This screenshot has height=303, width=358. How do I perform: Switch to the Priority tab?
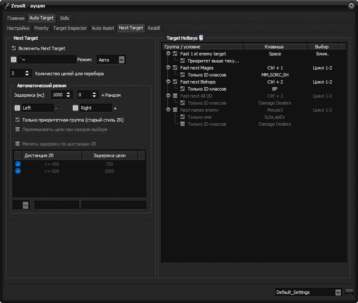point(41,28)
